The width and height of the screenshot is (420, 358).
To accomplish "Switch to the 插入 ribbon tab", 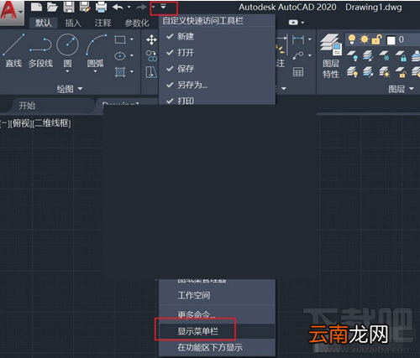I will click(x=73, y=23).
